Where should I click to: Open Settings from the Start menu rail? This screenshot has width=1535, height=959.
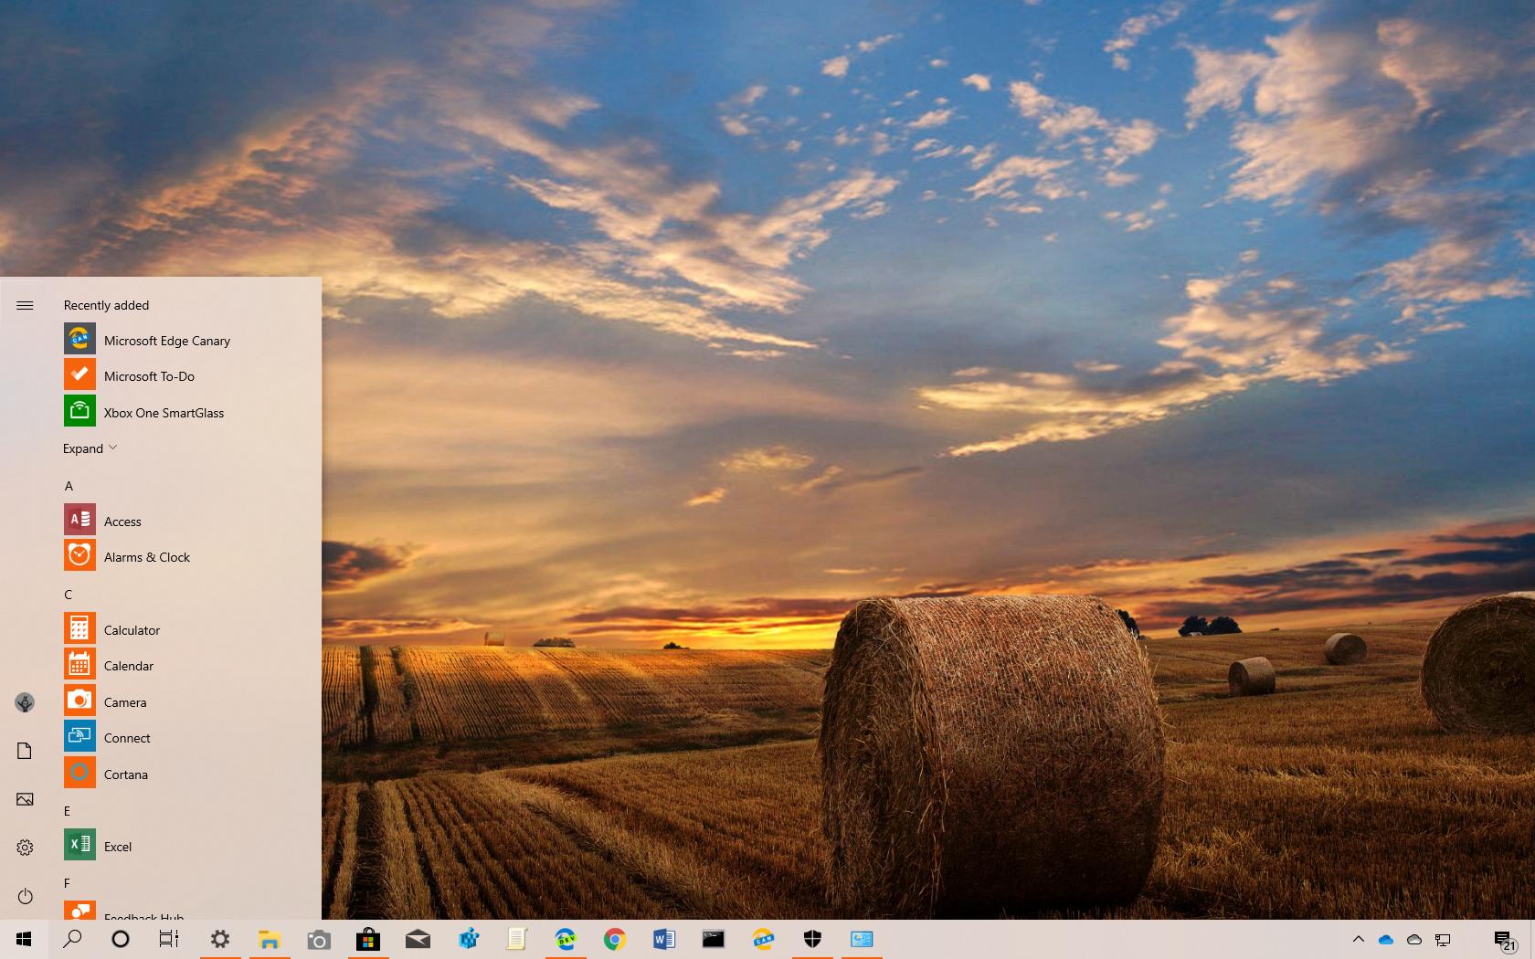pos(25,847)
